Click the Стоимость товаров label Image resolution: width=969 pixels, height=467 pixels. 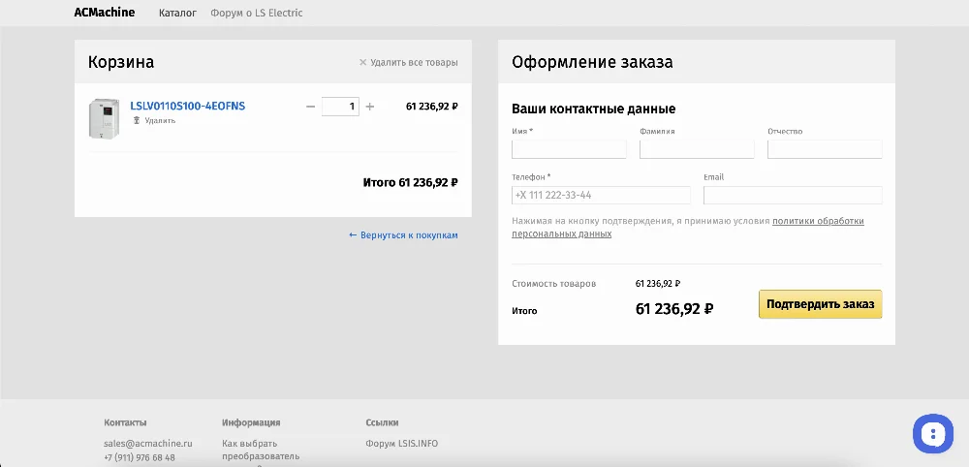(x=553, y=284)
